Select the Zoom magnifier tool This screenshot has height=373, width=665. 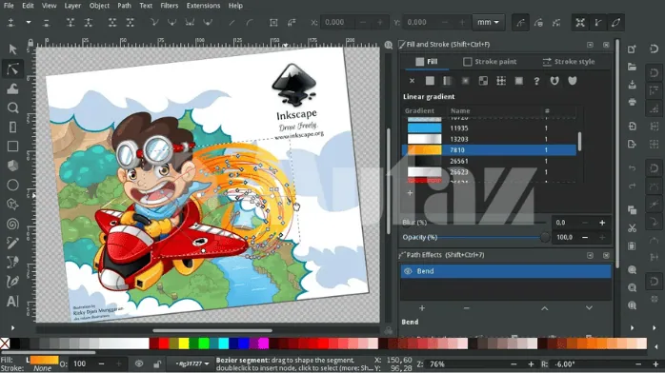(x=12, y=108)
